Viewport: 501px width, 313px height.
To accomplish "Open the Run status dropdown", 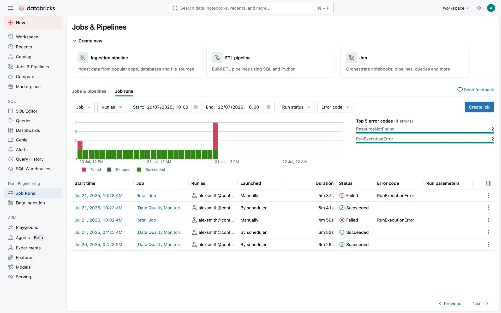I will click(x=296, y=107).
